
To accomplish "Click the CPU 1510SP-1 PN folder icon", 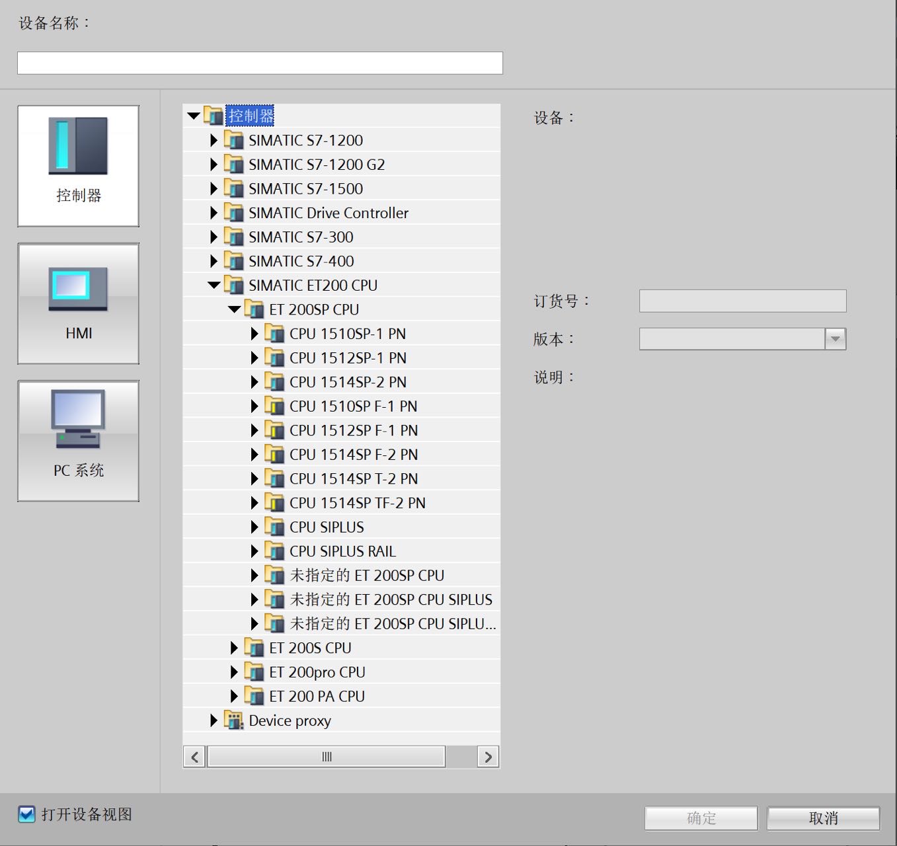I will (274, 334).
